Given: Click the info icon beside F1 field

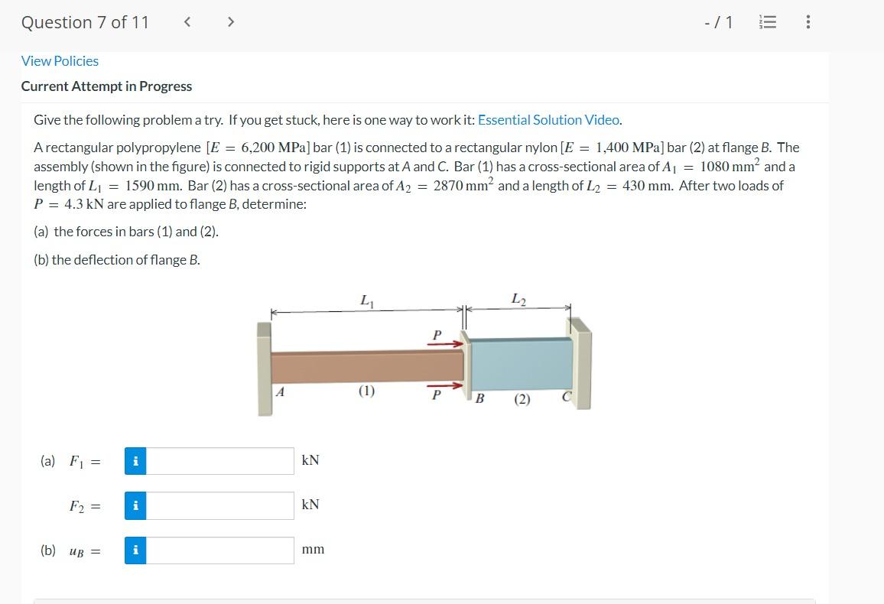Looking at the screenshot, I should [135, 461].
